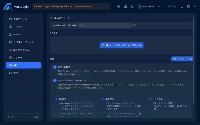Viewport: 200px width, 125px height.
Task: Click step 1 circle for アクセス管理
Action: 55,67
